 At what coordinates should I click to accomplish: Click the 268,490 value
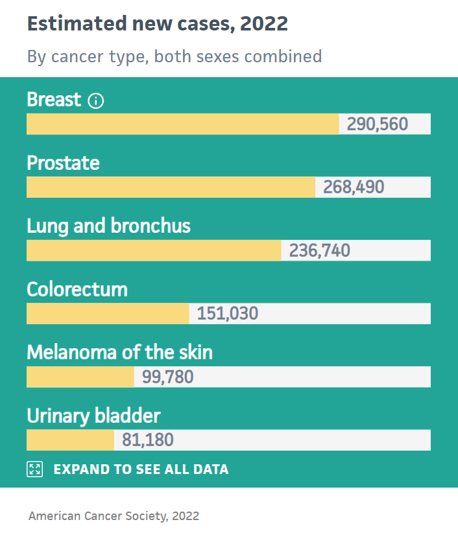coord(354,187)
